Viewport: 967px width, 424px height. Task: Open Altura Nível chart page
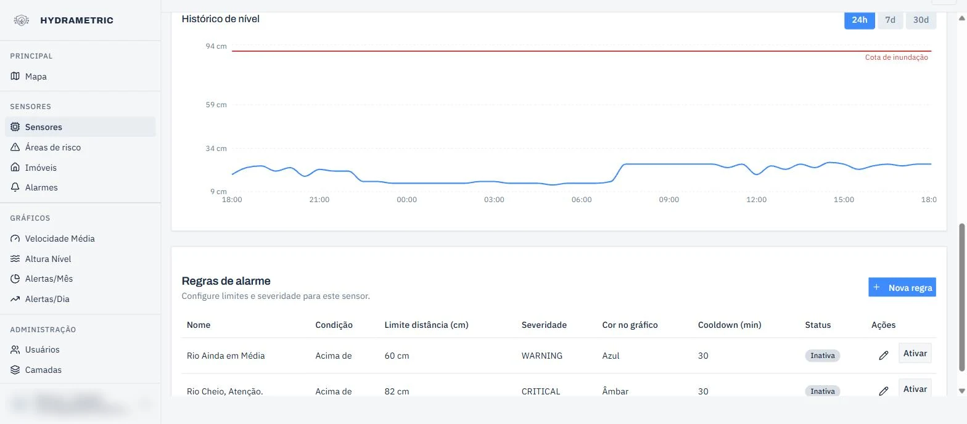(80, 259)
